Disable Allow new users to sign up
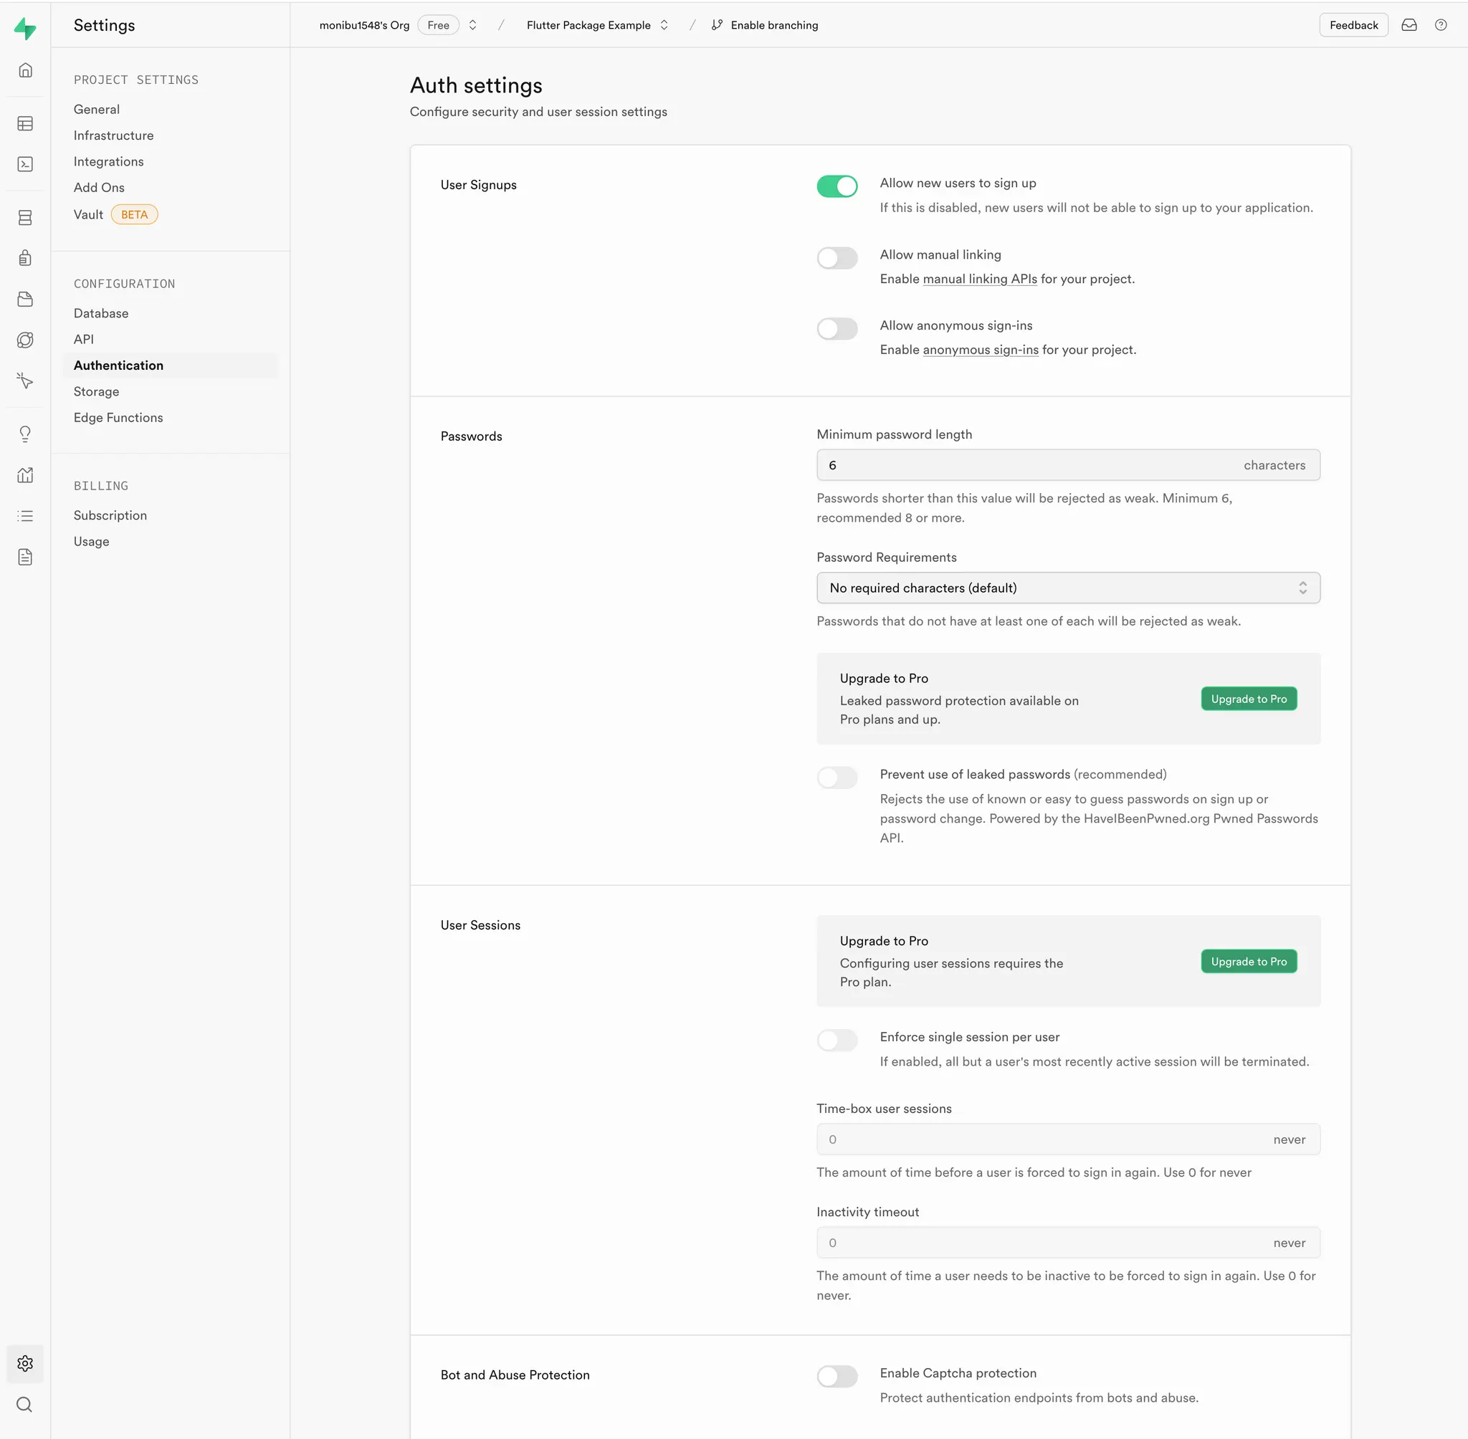1468x1439 pixels. (837, 186)
